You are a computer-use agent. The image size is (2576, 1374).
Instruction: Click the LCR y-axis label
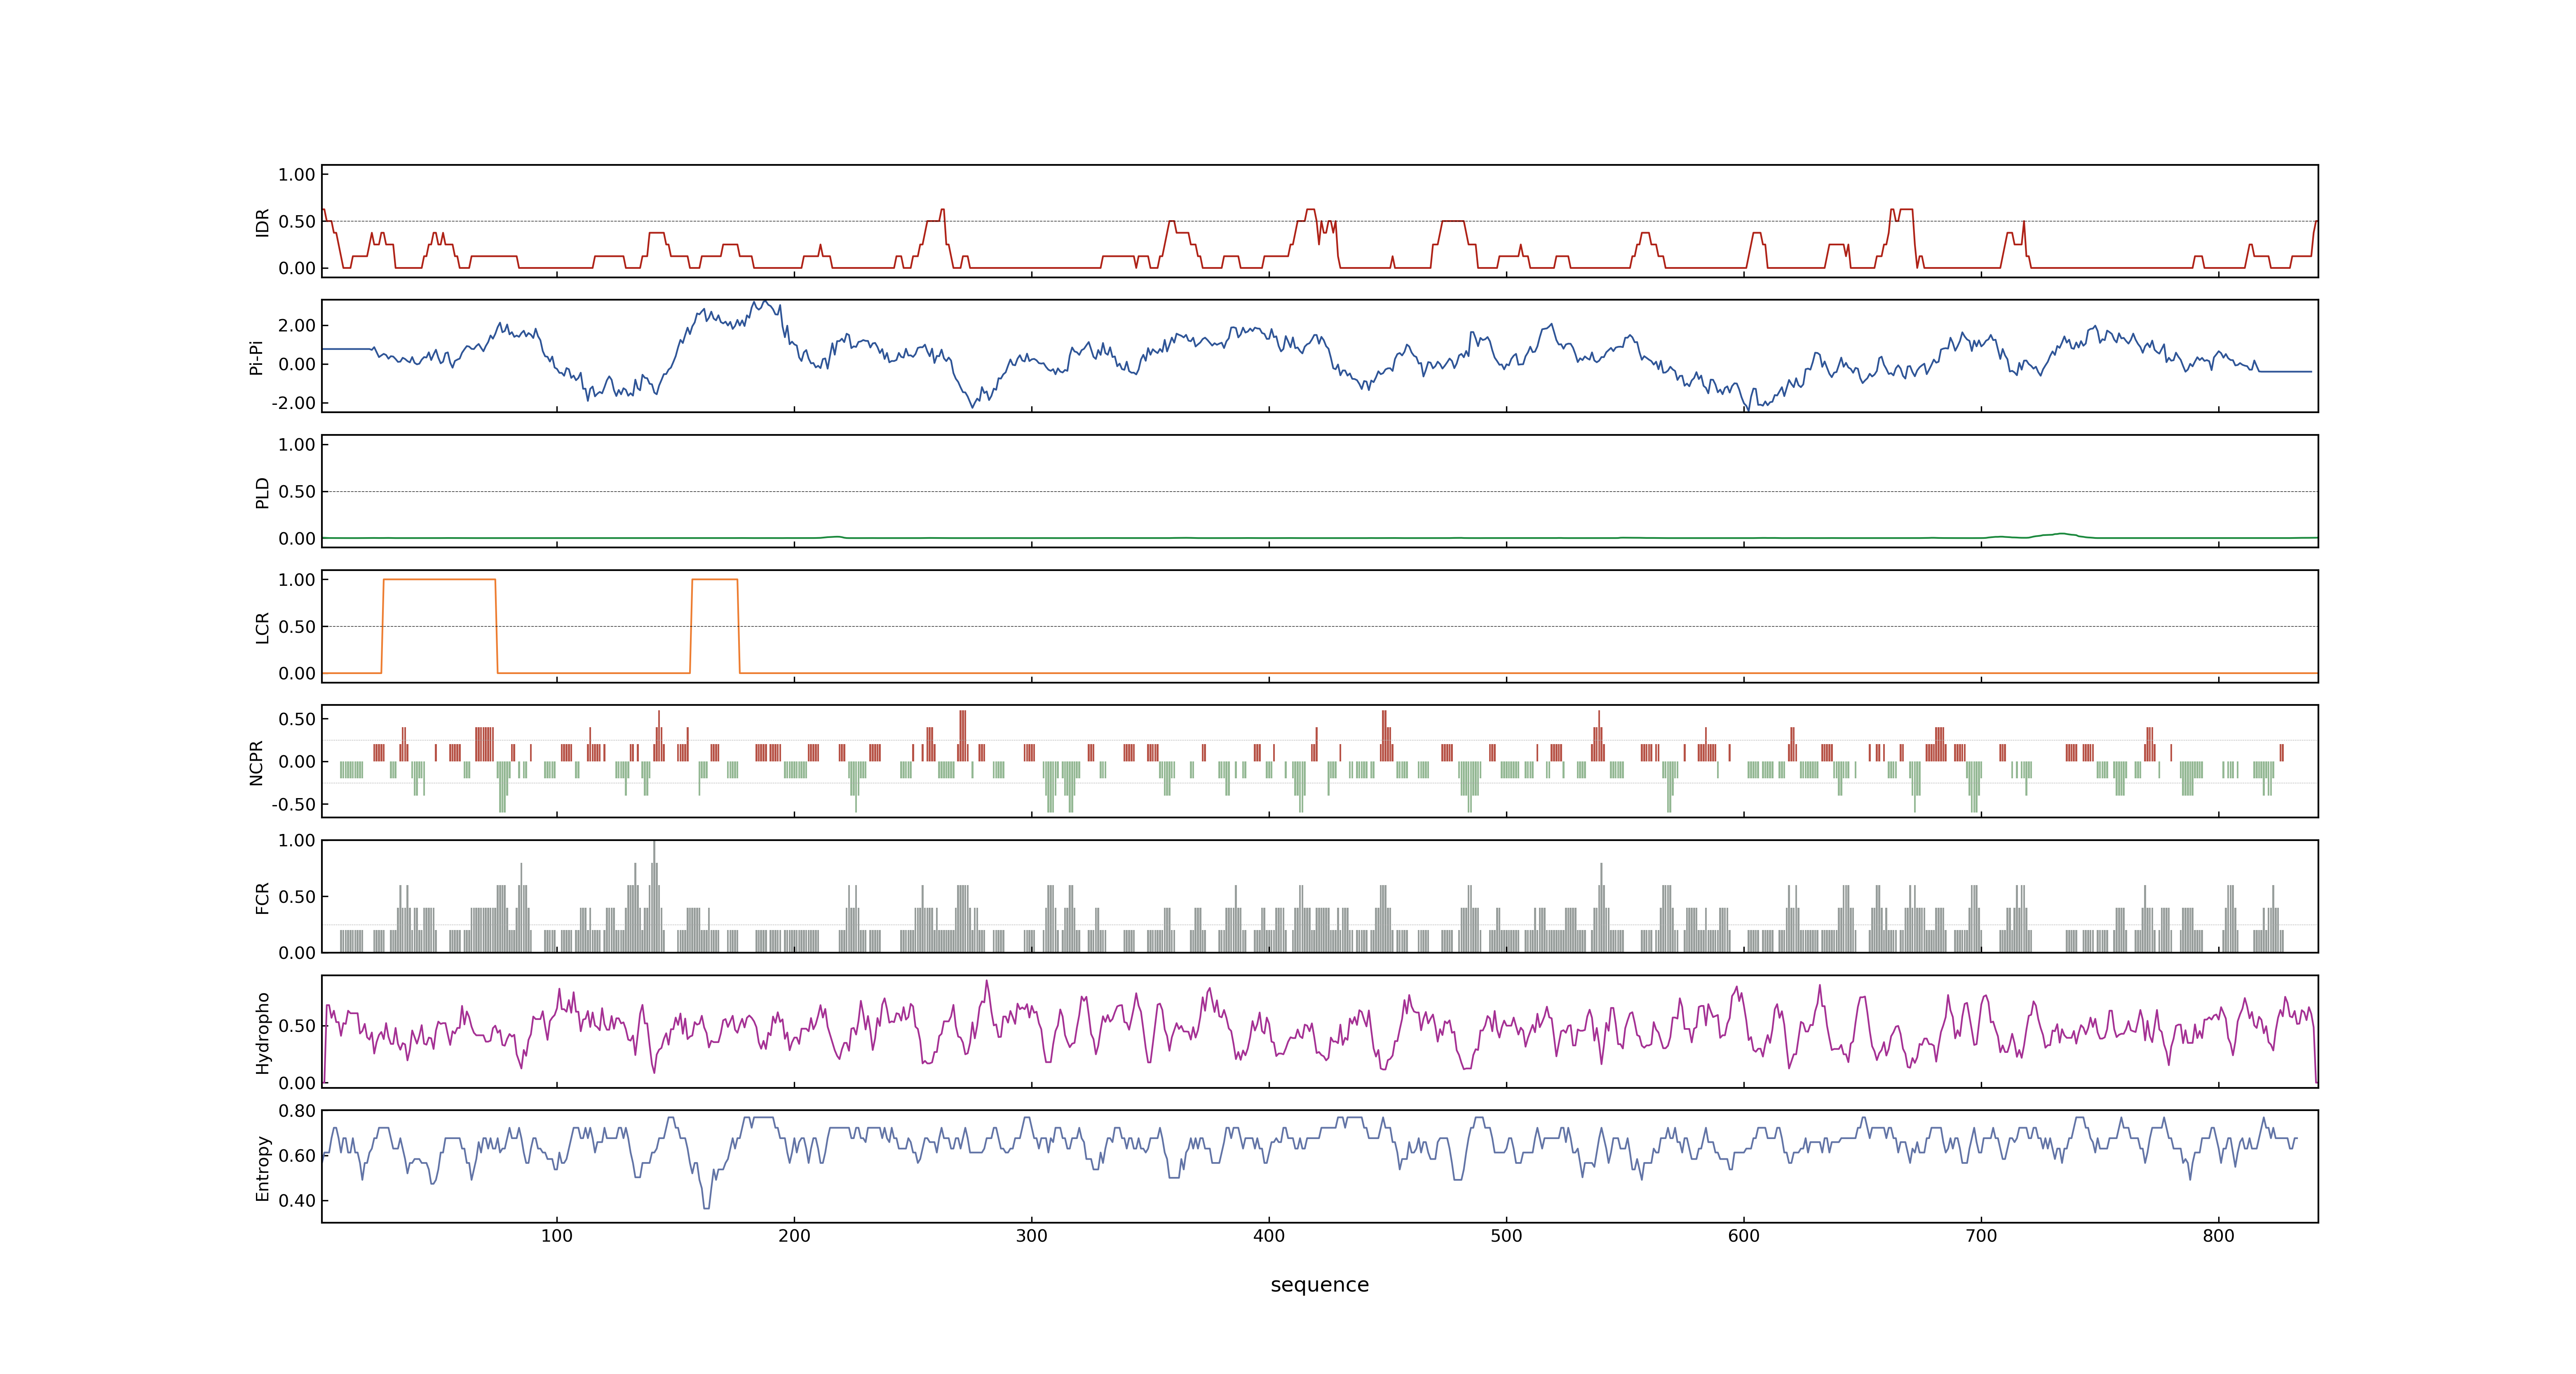pyautogui.click(x=263, y=628)
